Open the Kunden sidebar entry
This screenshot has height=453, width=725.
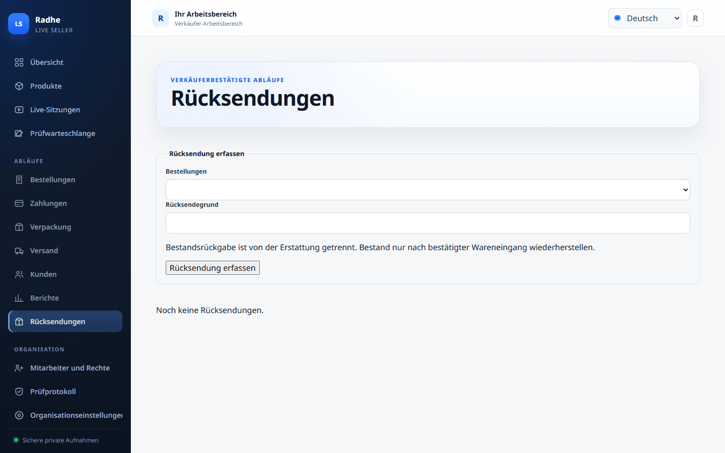point(65,274)
